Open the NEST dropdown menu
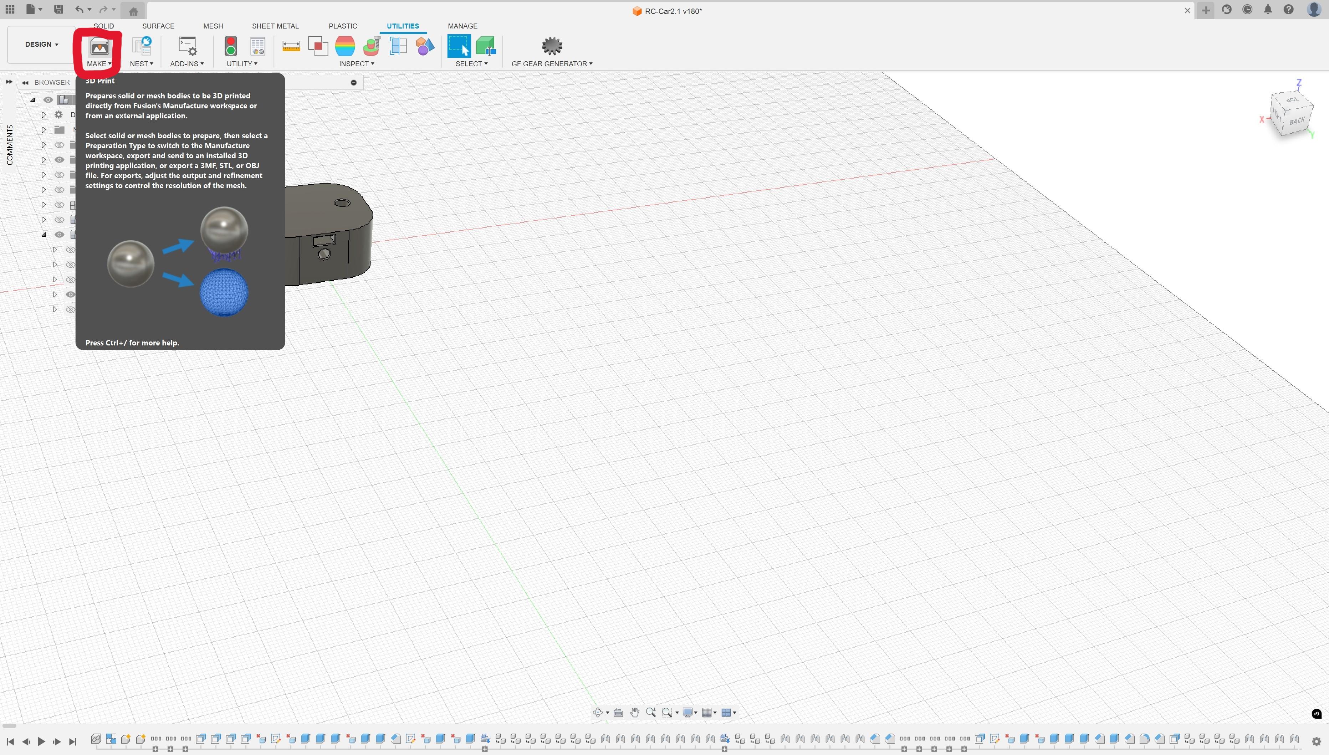Screen dimensions: 1329x755 pyautogui.click(x=141, y=64)
